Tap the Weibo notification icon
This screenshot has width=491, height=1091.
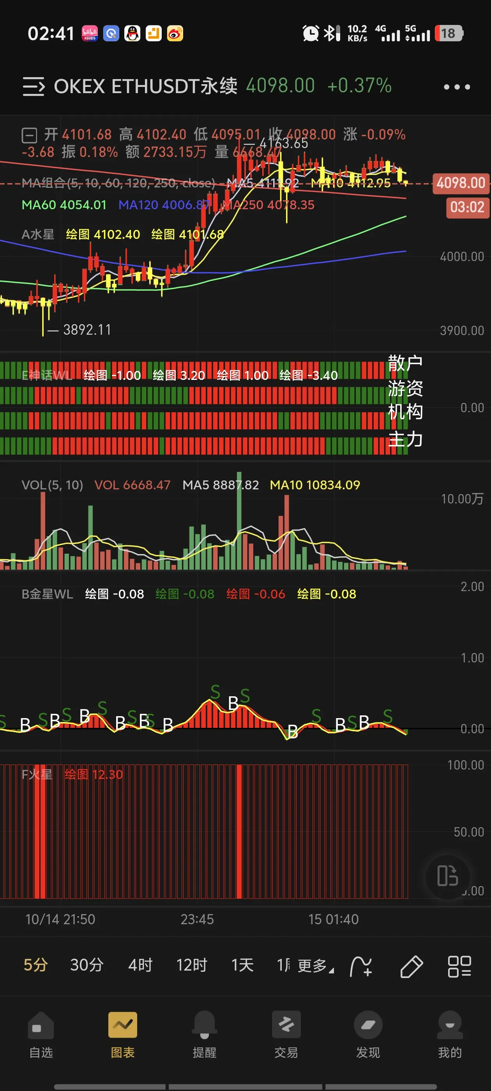175,33
